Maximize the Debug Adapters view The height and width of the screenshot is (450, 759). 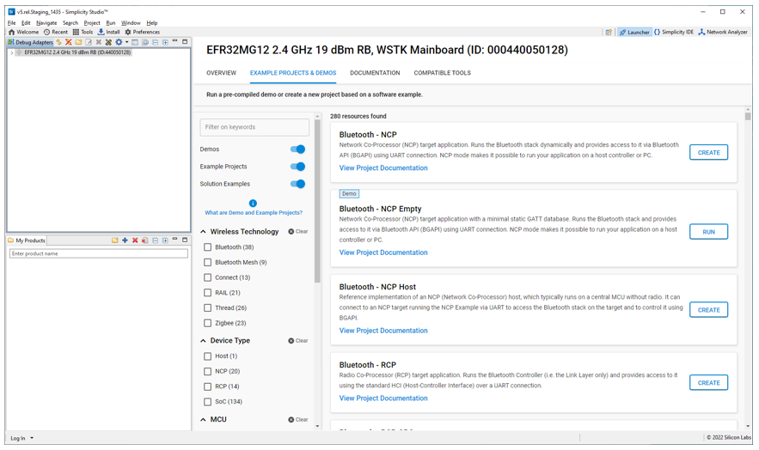click(185, 41)
